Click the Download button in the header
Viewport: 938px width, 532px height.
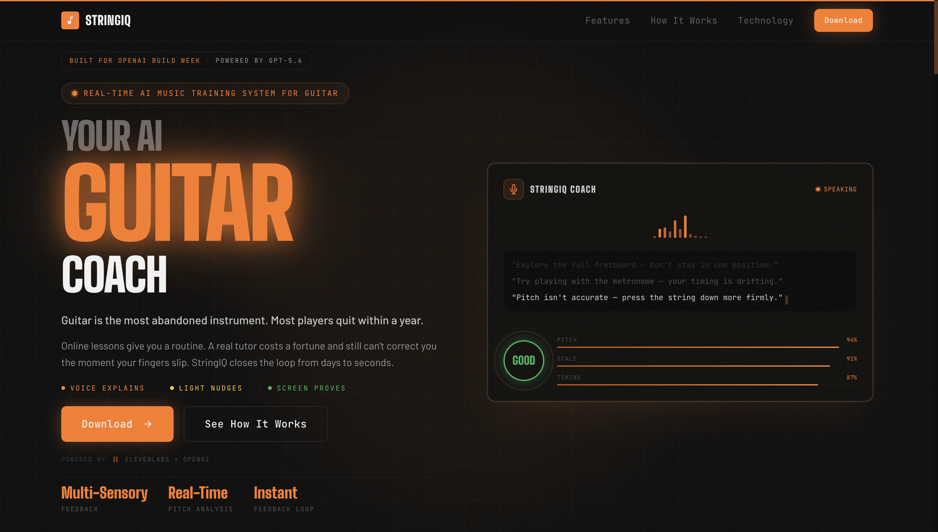(x=843, y=20)
